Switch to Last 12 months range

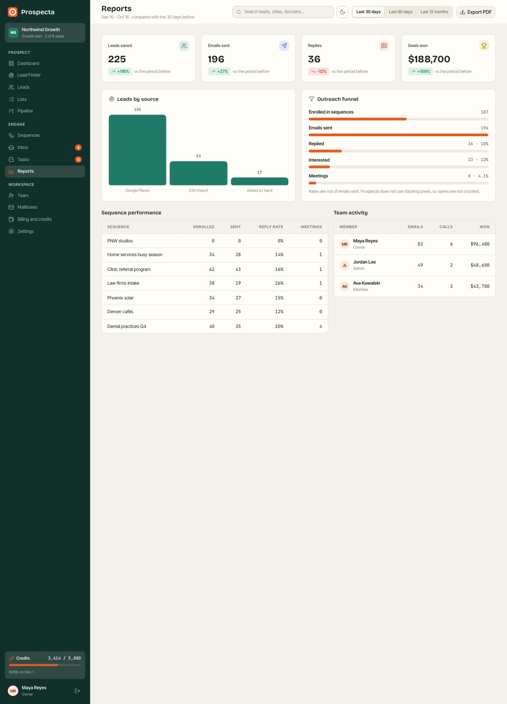coord(434,12)
